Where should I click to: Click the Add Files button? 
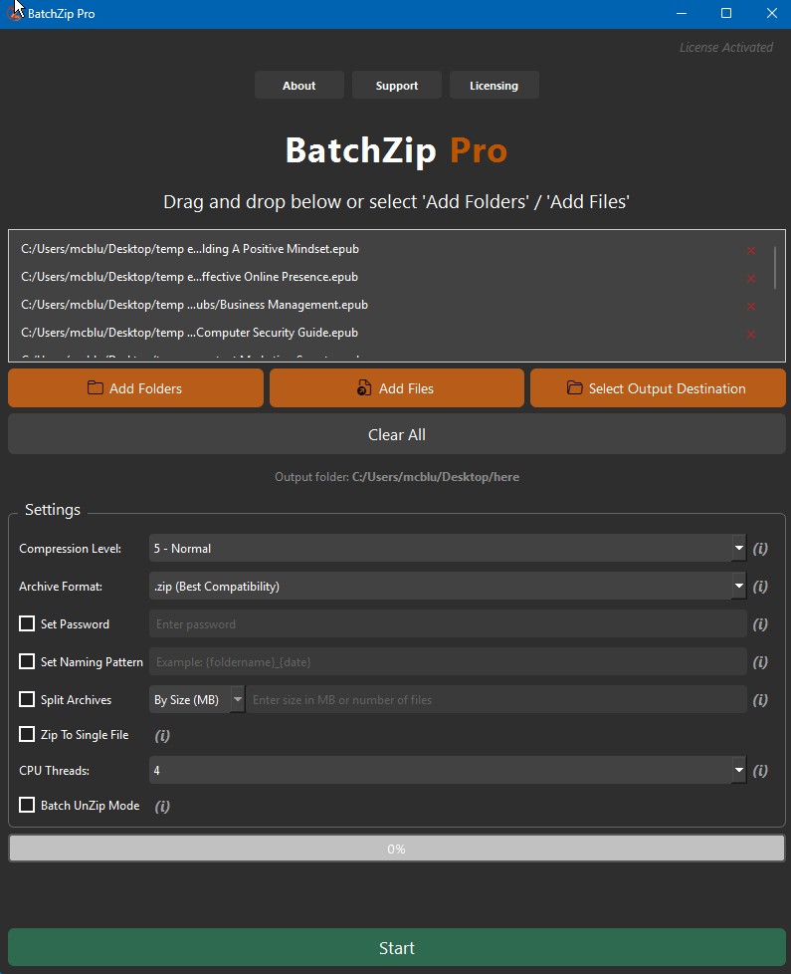(x=396, y=388)
